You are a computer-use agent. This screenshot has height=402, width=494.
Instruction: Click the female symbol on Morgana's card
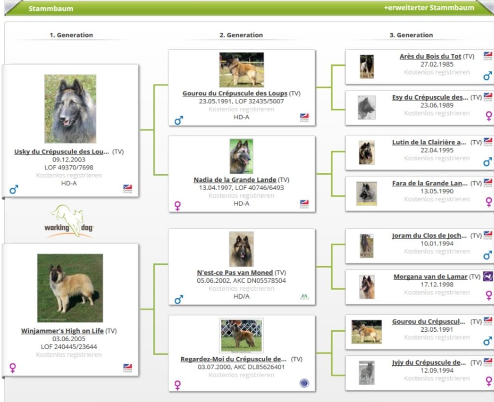(489, 296)
